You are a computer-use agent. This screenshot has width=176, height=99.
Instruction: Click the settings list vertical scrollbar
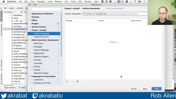click(61, 35)
